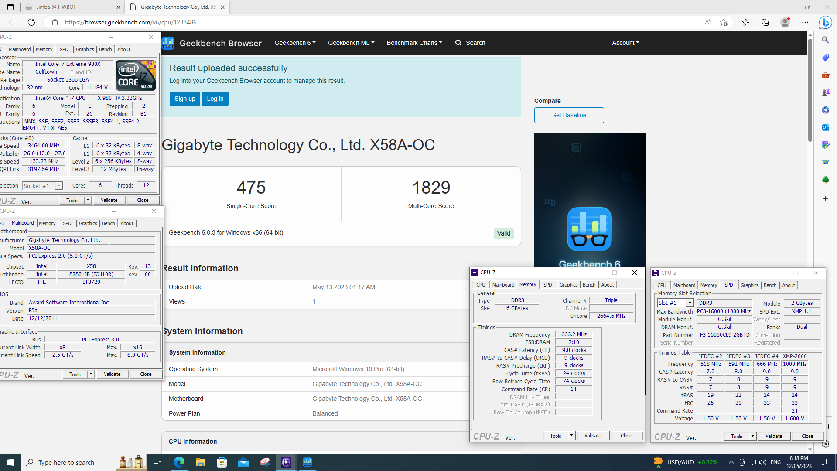Select Bench tab in CPU-Z SPD window
This screenshot has width=837, height=471.
770,285
